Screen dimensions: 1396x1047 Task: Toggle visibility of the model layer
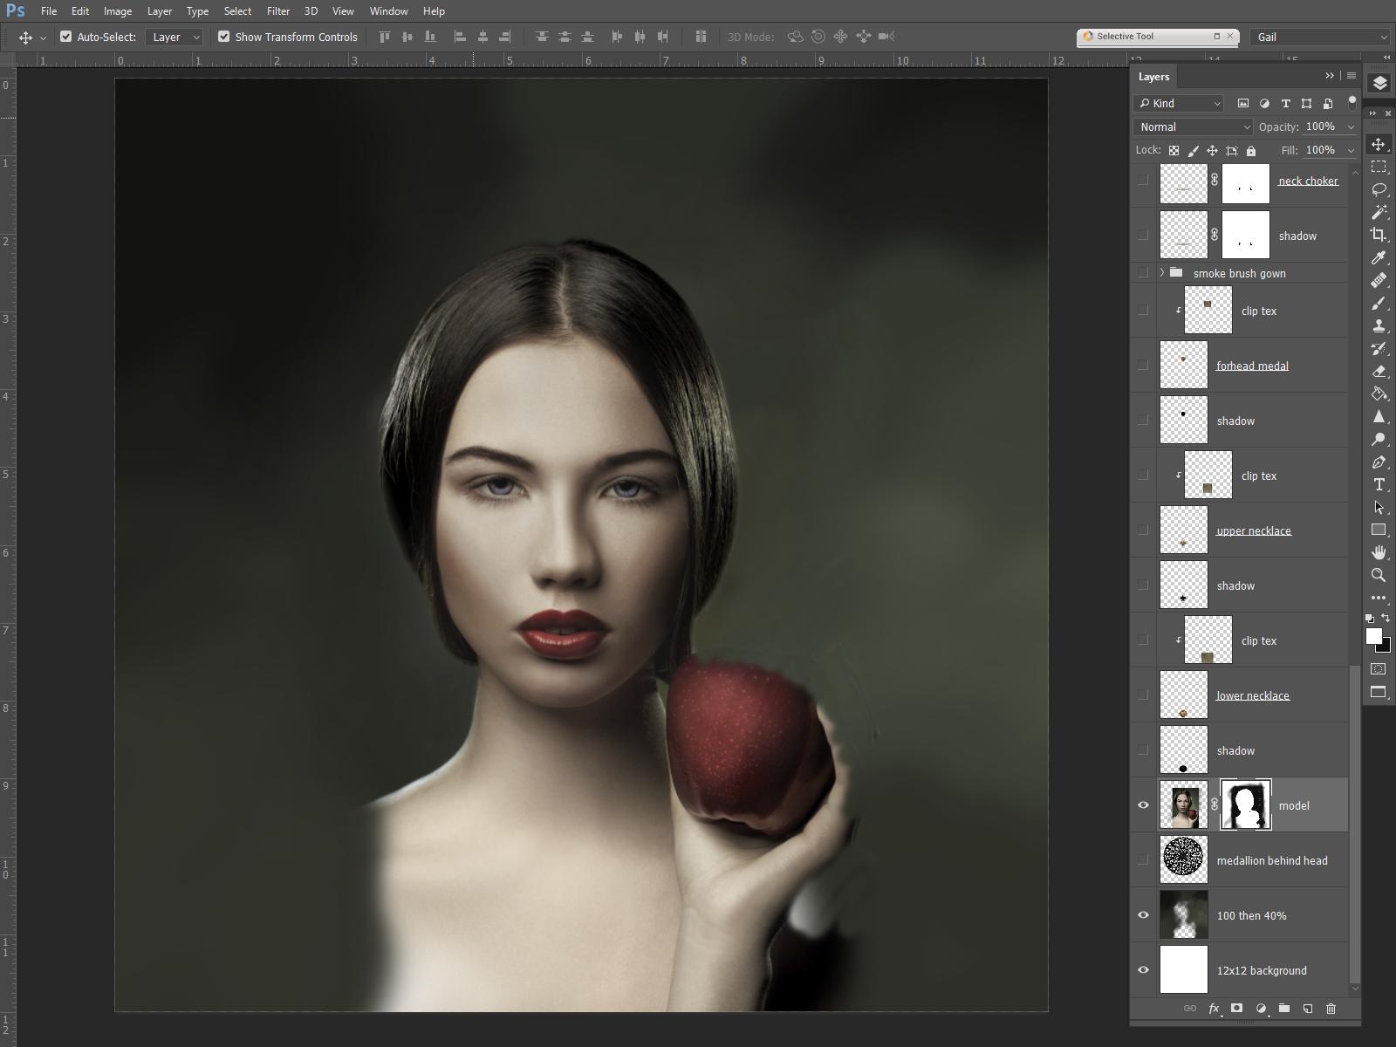[x=1143, y=804]
